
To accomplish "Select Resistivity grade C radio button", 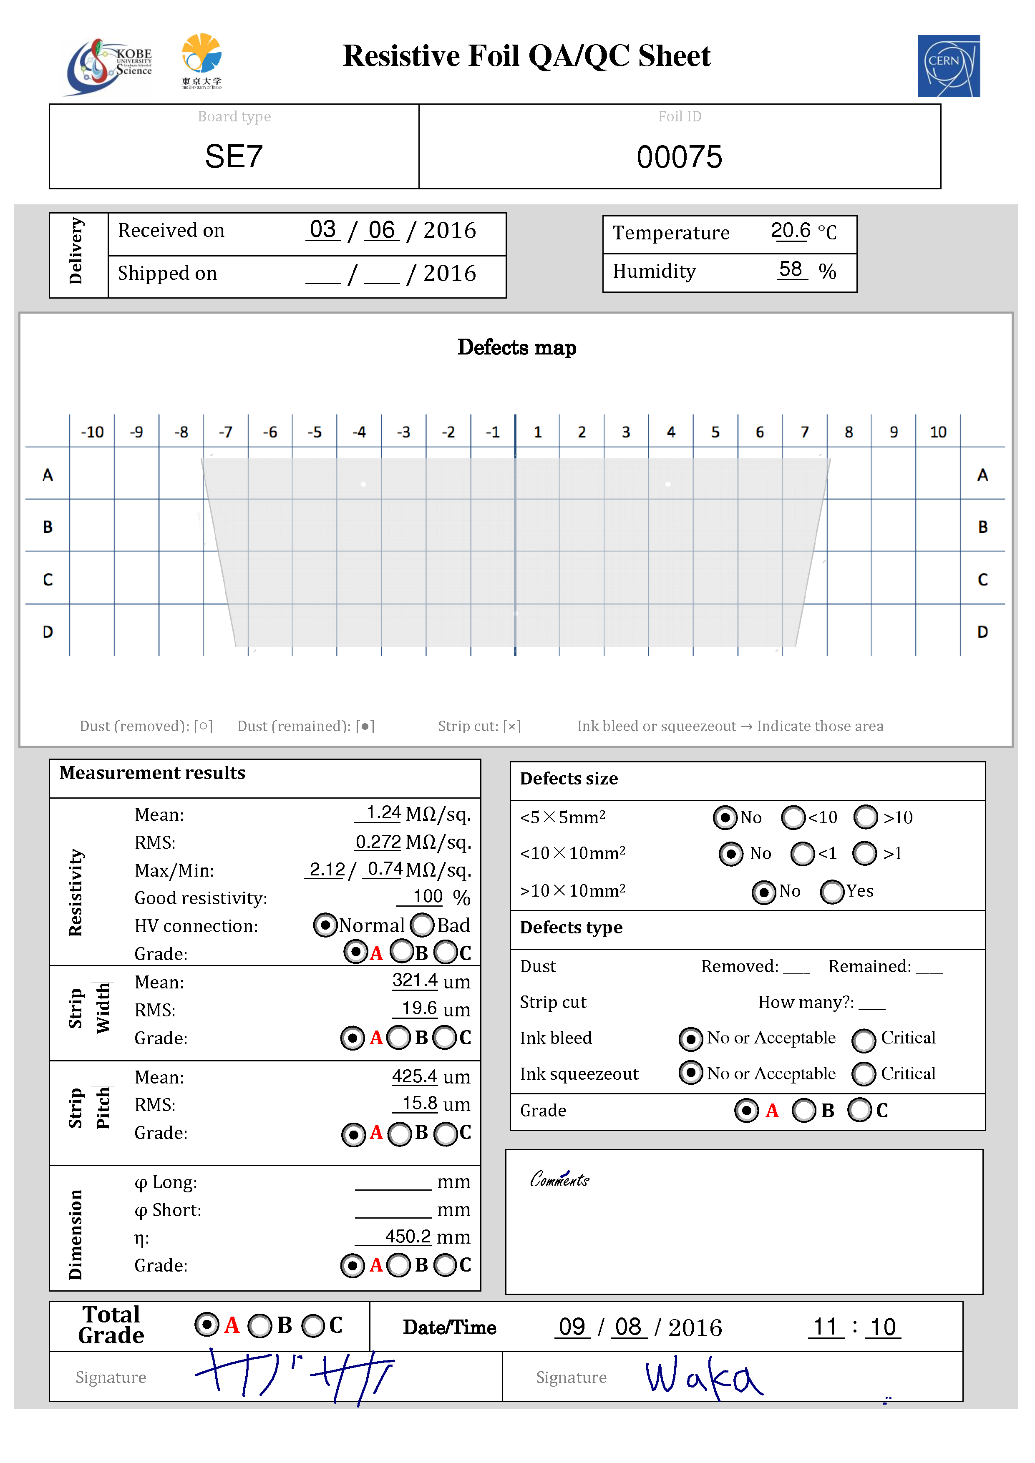I will click(446, 953).
